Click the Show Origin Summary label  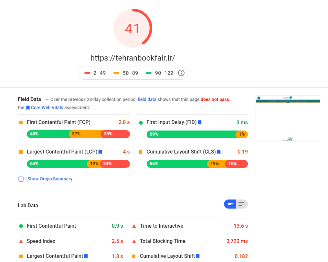(50, 179)
